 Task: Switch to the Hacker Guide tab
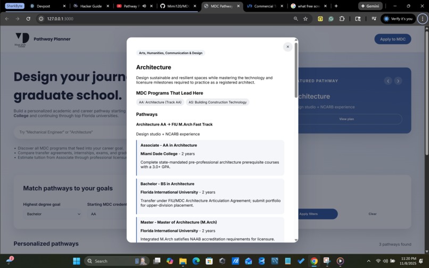point(90,6)
